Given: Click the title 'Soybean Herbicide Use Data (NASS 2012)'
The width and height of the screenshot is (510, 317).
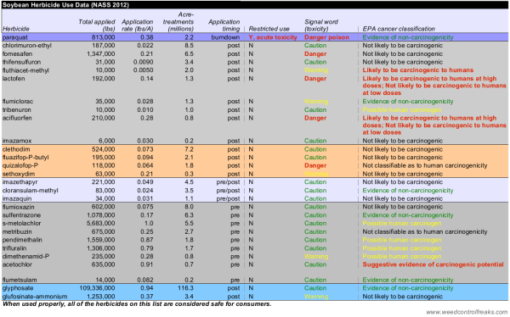Looking at the screenshot, I should tap(65, 5).
